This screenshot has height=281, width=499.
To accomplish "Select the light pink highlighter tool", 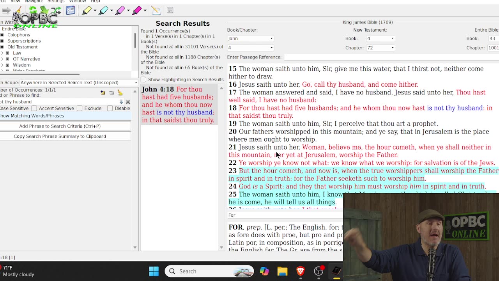I will [x=119, y=11].
